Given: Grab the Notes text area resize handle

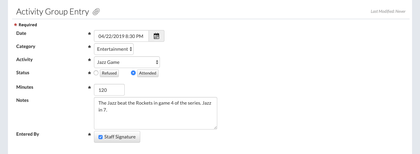Looking at the screenshot, I should click(x=215, y=127).
